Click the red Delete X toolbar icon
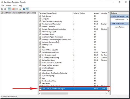 tap(13, 9)
